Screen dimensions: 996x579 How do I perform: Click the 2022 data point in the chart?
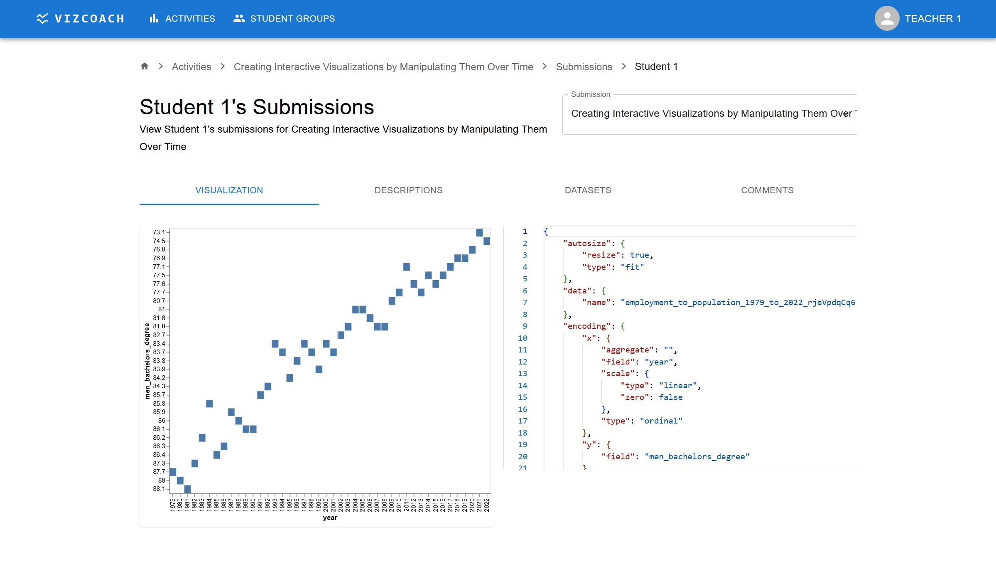[487, 241]
